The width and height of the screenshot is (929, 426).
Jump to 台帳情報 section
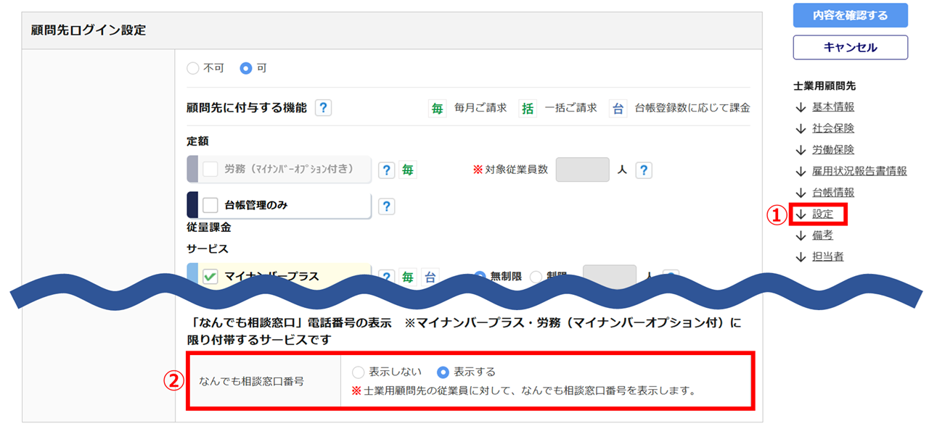click(x=832, y=193)
